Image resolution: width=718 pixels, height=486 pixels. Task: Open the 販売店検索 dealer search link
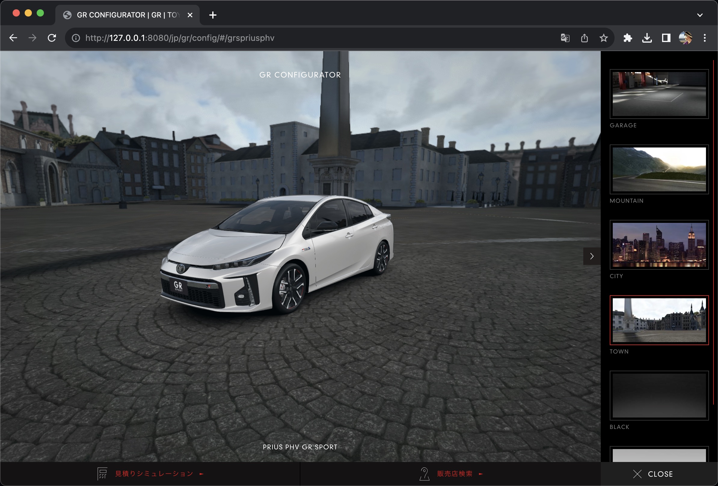click(455, 474)
